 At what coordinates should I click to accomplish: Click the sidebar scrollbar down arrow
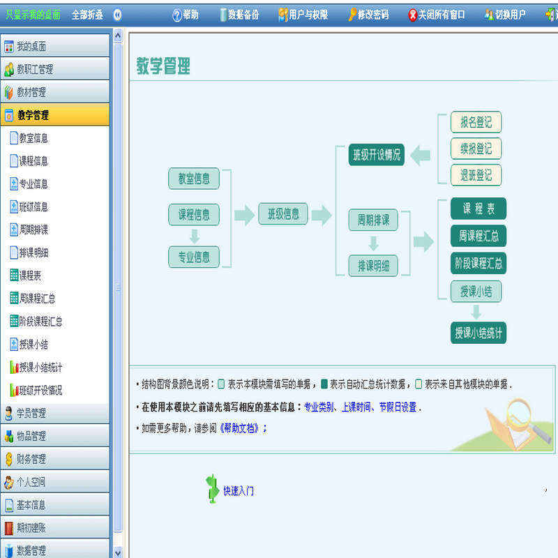point(118,552)
